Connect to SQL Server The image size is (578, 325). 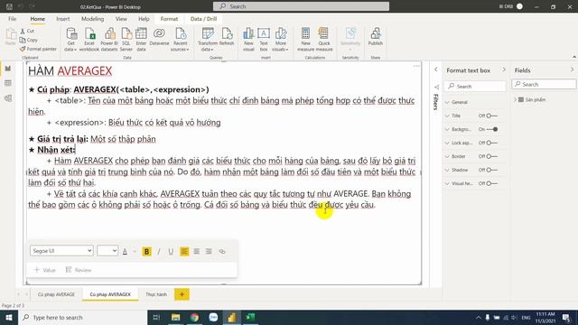coord(126,40)
